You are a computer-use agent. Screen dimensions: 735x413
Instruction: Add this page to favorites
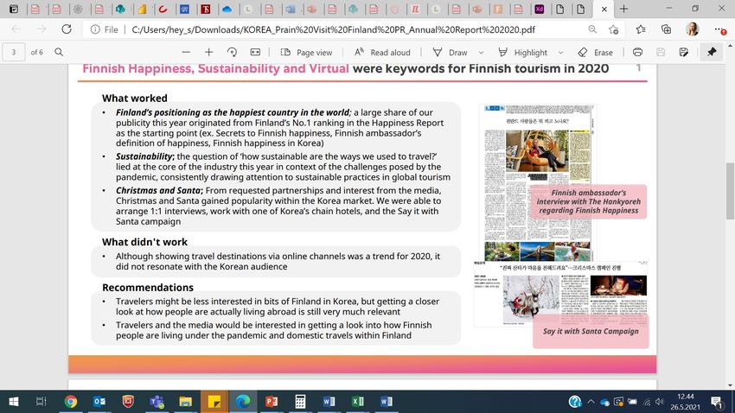[613, 29]
